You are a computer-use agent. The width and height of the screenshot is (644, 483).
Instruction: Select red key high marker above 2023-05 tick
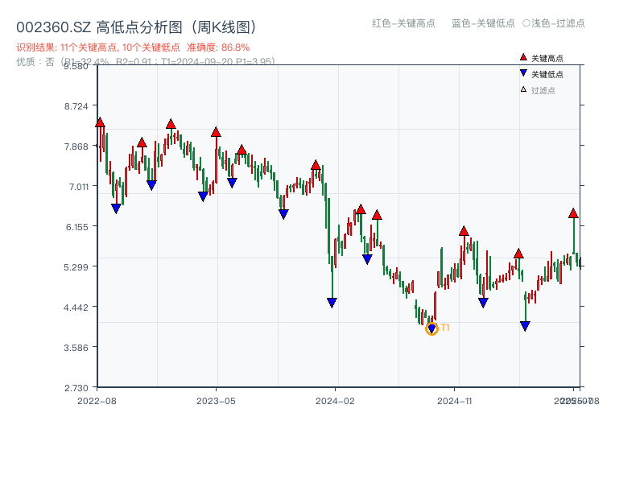click(x=216, y=132)
